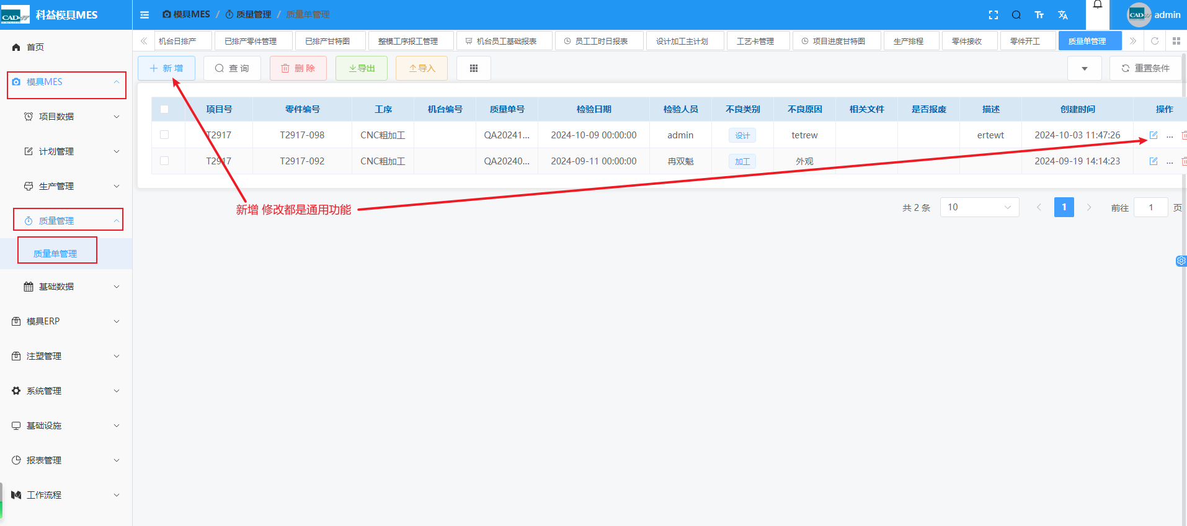Check the T2917-092 row checkbox
The width and height of the screenshot is (1187, 526).
click(164, 161)
